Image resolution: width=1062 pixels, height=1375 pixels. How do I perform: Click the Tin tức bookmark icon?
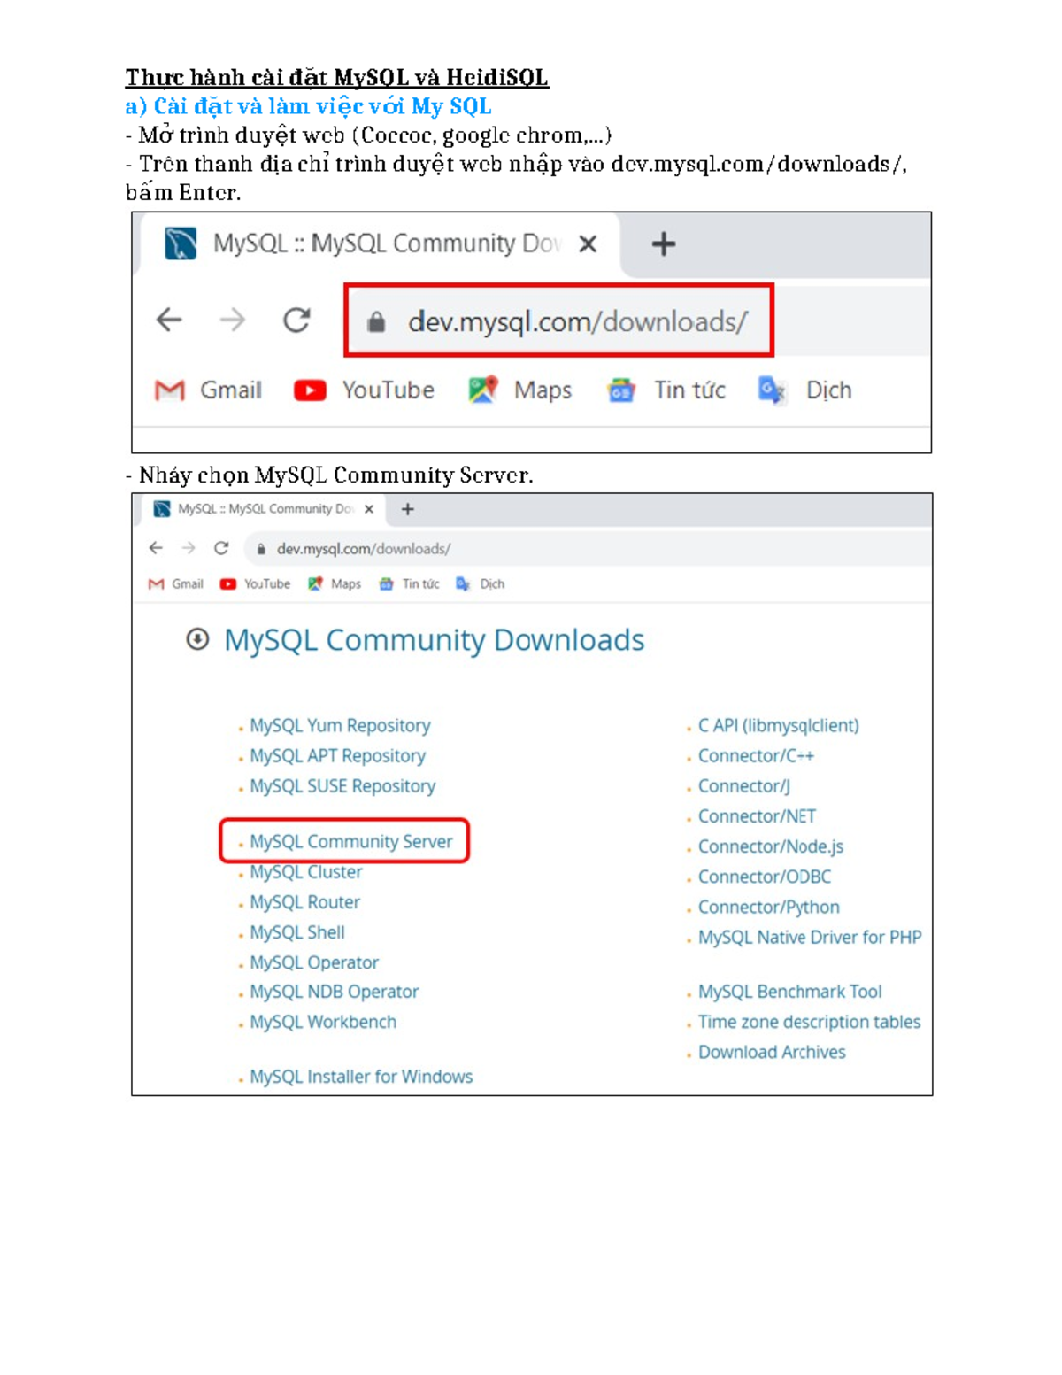pyautogui.click(x=622, y=390)
